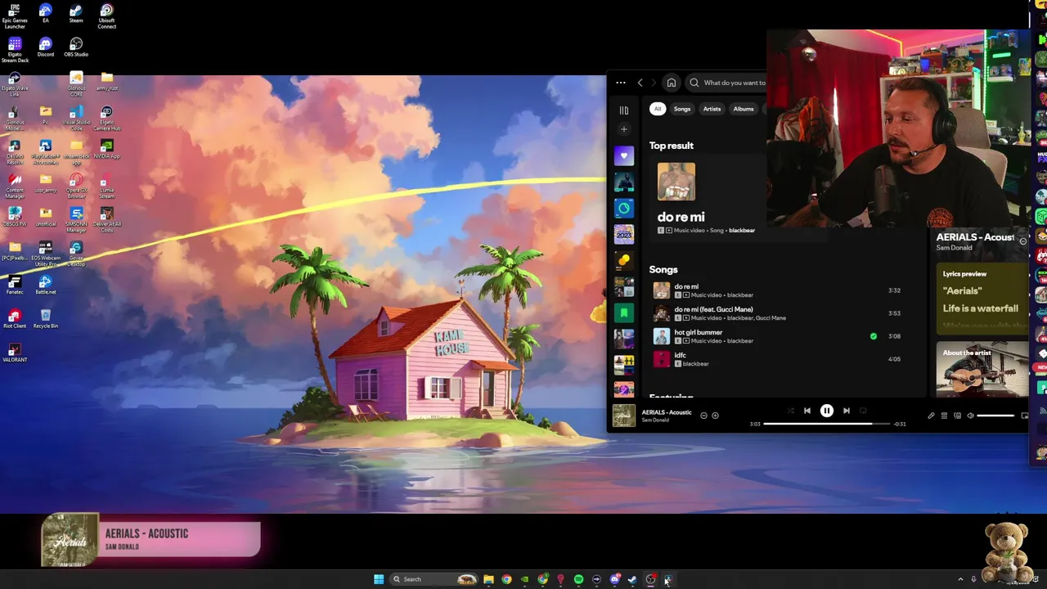Open Discord from the taskbar
This screenshot has height=589, width=1047.
[614, 579]
